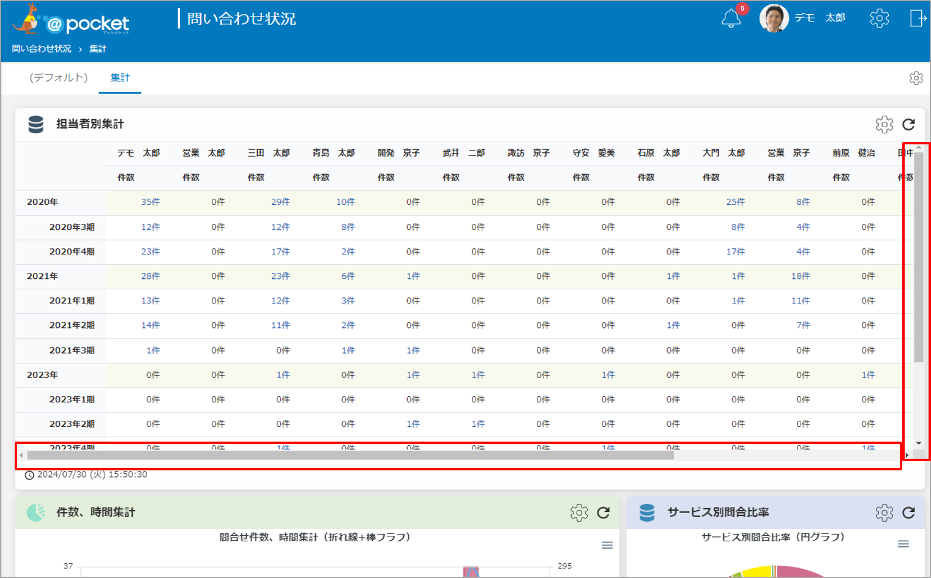Screen dimensions: 931x578
Task: Open settings for サービス別問合比率 panel
Action: click(884, 513)
